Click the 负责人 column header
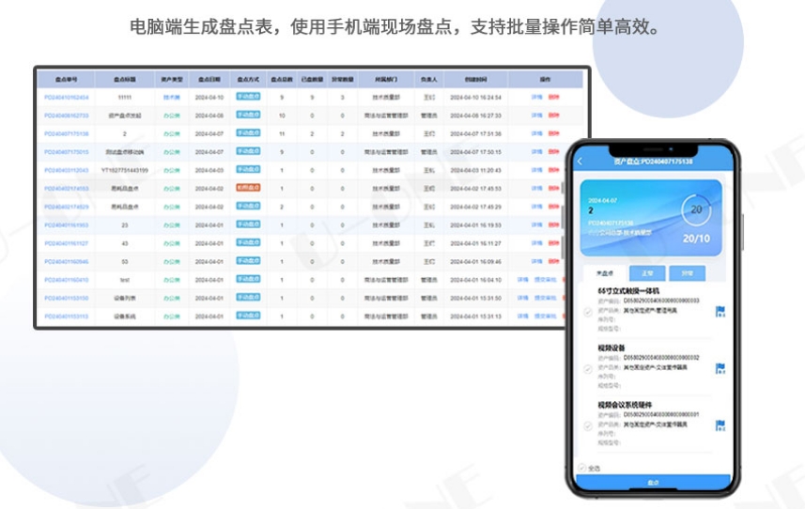Screen dimensions: 805x509 (x=428, y=80)
